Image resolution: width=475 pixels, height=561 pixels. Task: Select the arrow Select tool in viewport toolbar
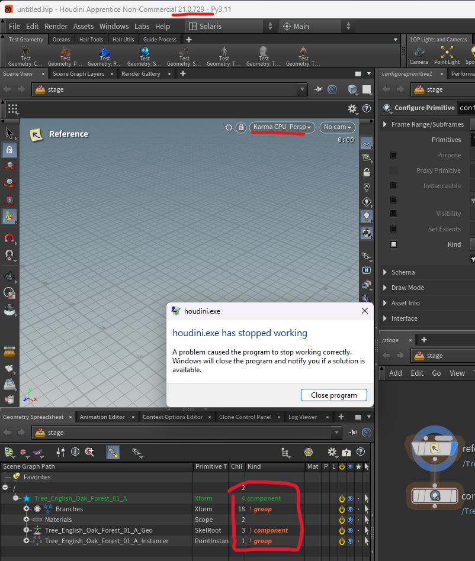[9, 134]
